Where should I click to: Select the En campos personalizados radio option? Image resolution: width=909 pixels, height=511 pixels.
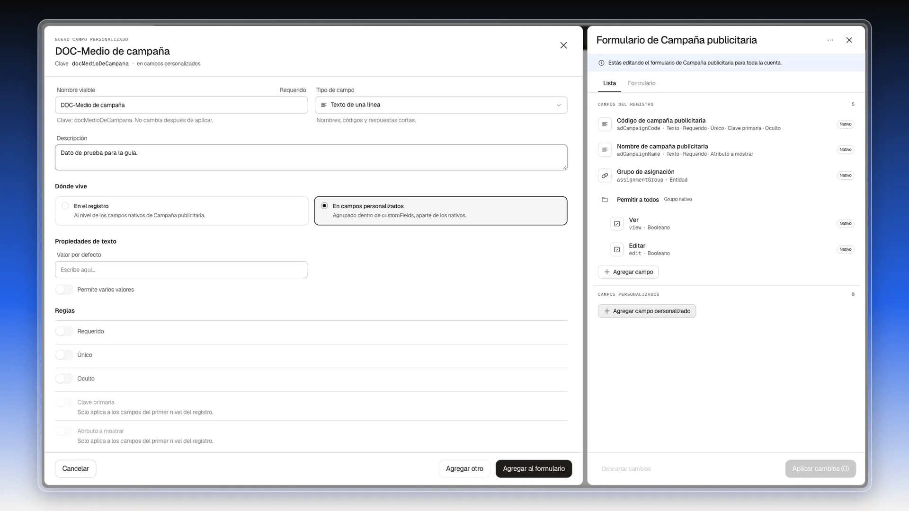pyautogui.click(x=441, y=211)
